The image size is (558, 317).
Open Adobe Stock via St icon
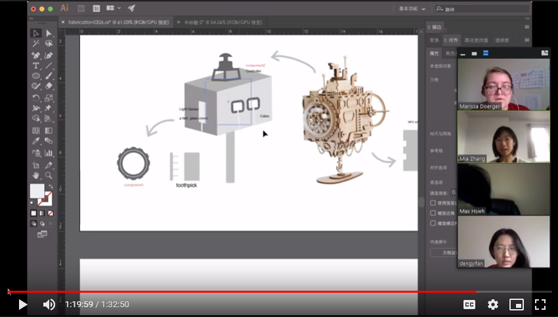click(x=97, y=8)
